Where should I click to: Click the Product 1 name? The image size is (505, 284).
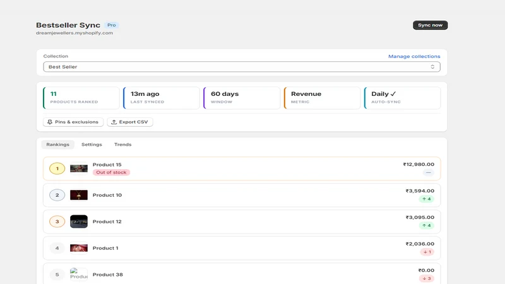[x=105, y=248]
